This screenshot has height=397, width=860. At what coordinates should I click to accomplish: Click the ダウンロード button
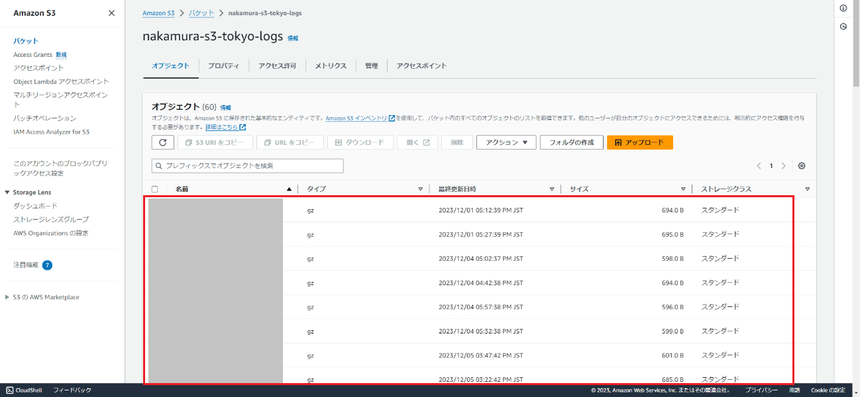pos(360,142)
